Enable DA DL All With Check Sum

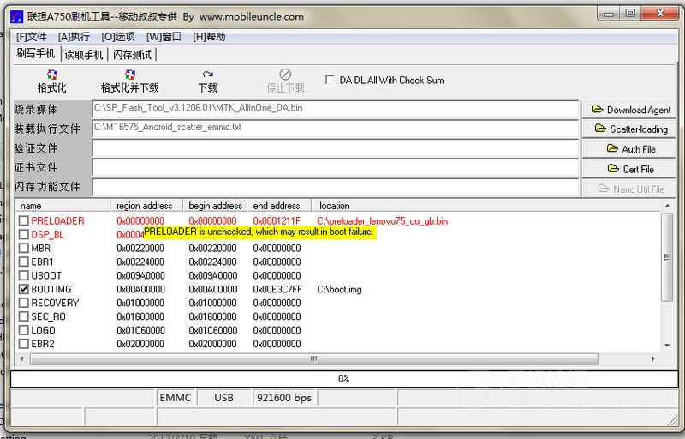pos(331,80)
